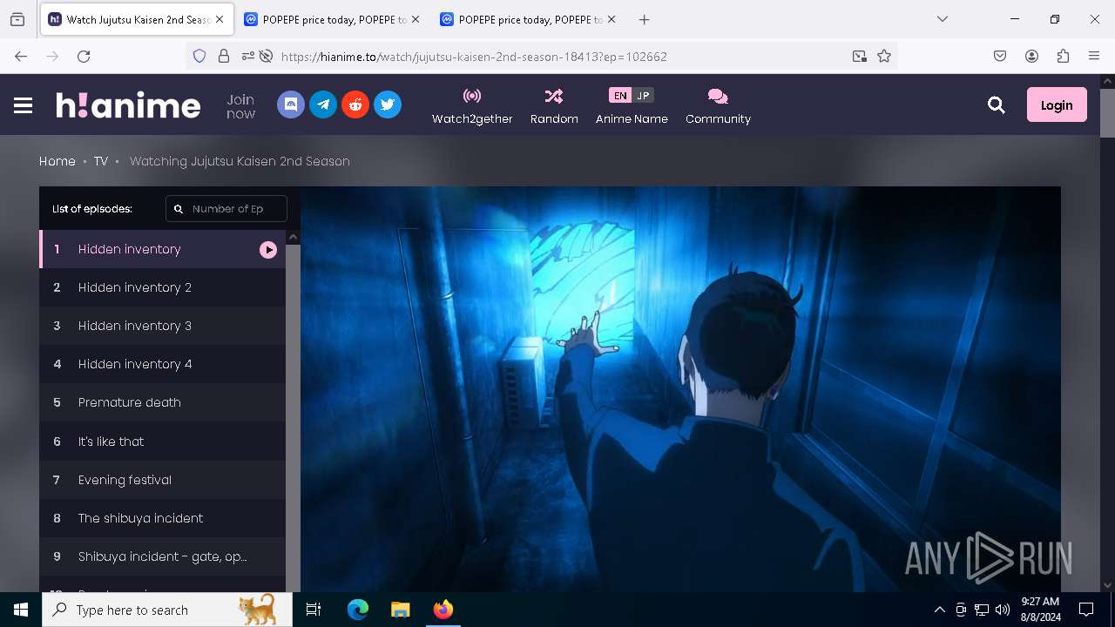Select episode 9 Shibuya incident - gate

tap(162, 556)
